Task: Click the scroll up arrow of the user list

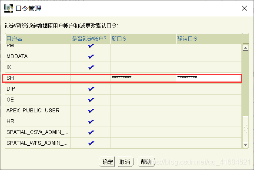Action: pyautogui.click(x=246, y=48)
